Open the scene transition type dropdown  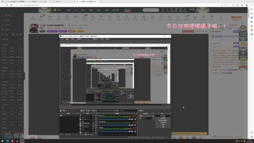pos(145,116)
